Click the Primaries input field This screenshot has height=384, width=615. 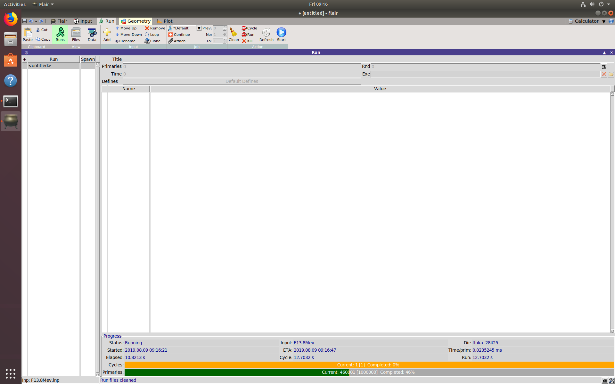[242, 67]
